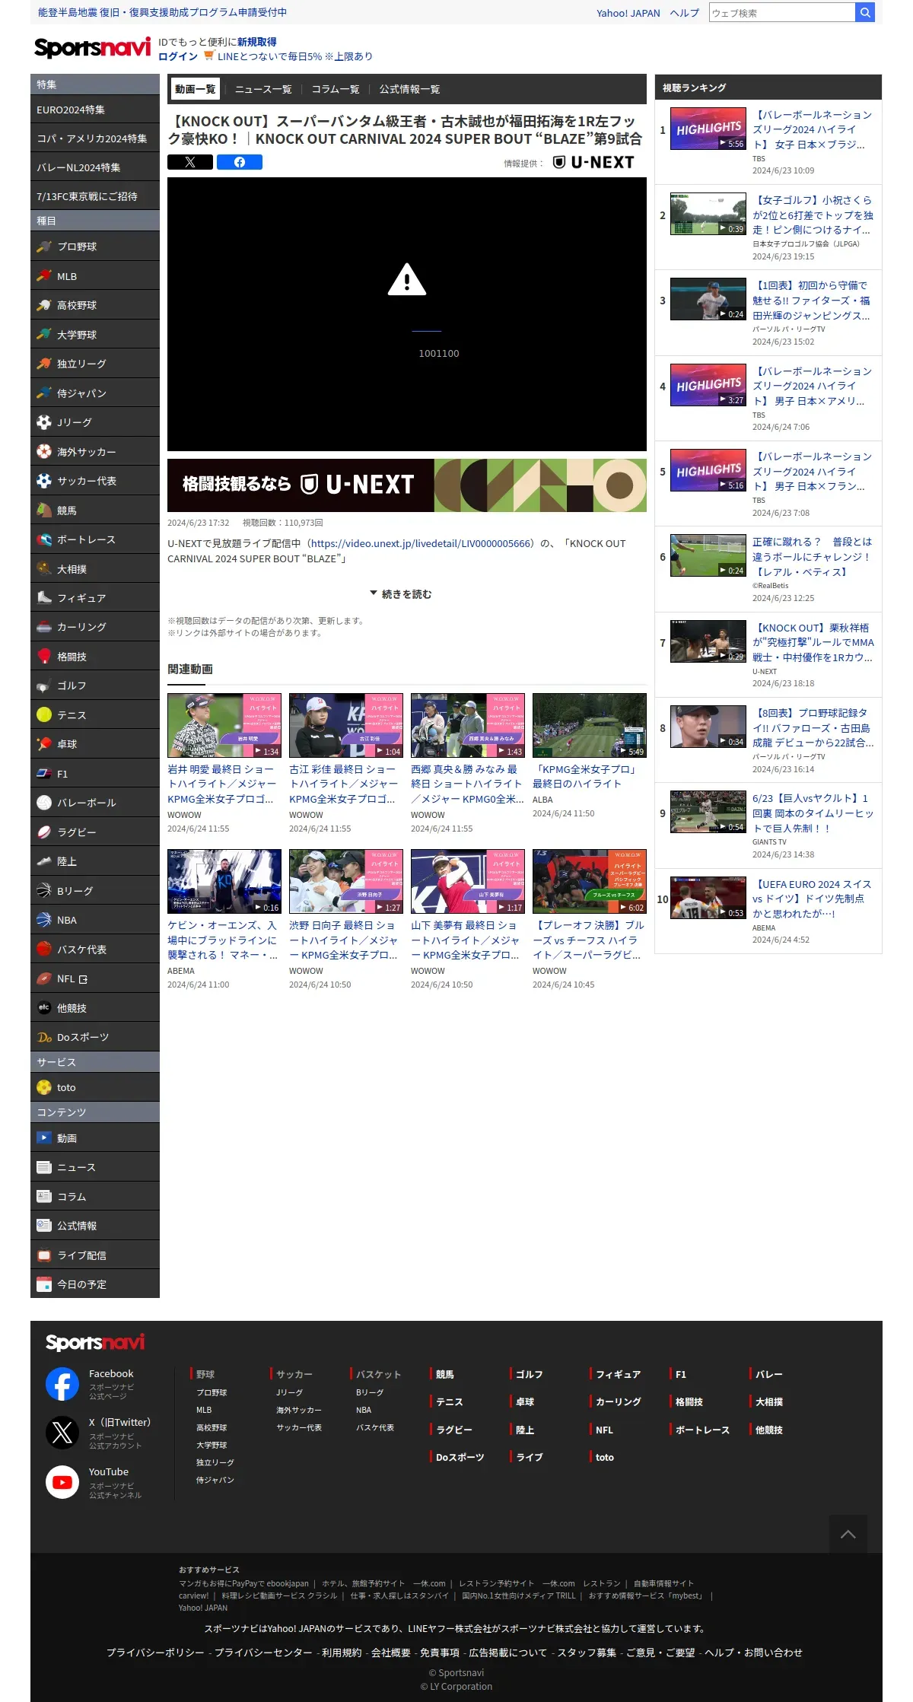Screen dimensions: 913x1702
Task: Click 能登半島地震 復旧支援 announcement link
Action: 162,12
